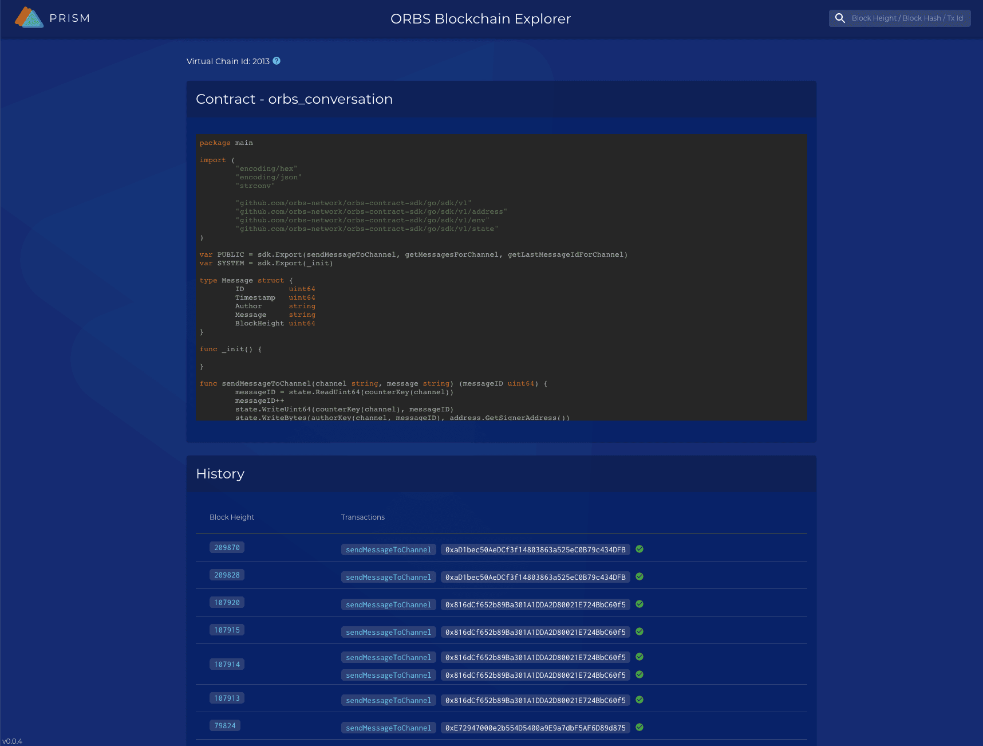Screen dimensions: 983x746
Task: Open sendMessageToChannel transaction in block 107920
Action: [389, 605]
